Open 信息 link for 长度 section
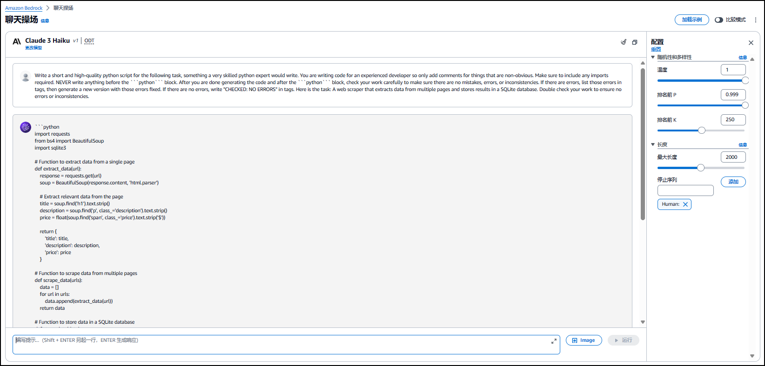765x366 pixels. point(743,145)
